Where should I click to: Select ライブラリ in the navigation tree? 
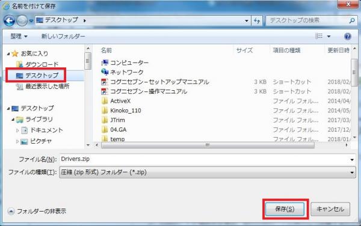pos(39,120)
